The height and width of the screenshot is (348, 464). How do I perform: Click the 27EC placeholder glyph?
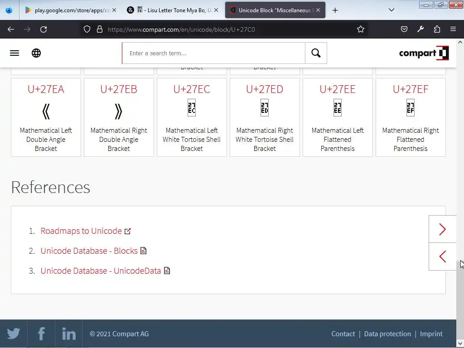click(192, 108)
